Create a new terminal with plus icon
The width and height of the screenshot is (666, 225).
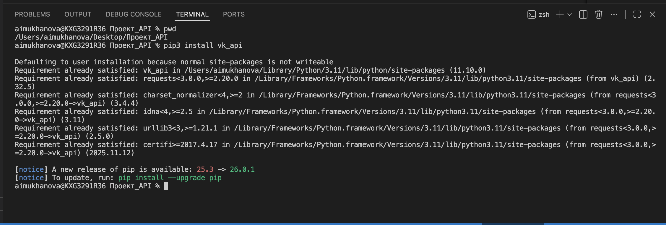click(560, 14)
